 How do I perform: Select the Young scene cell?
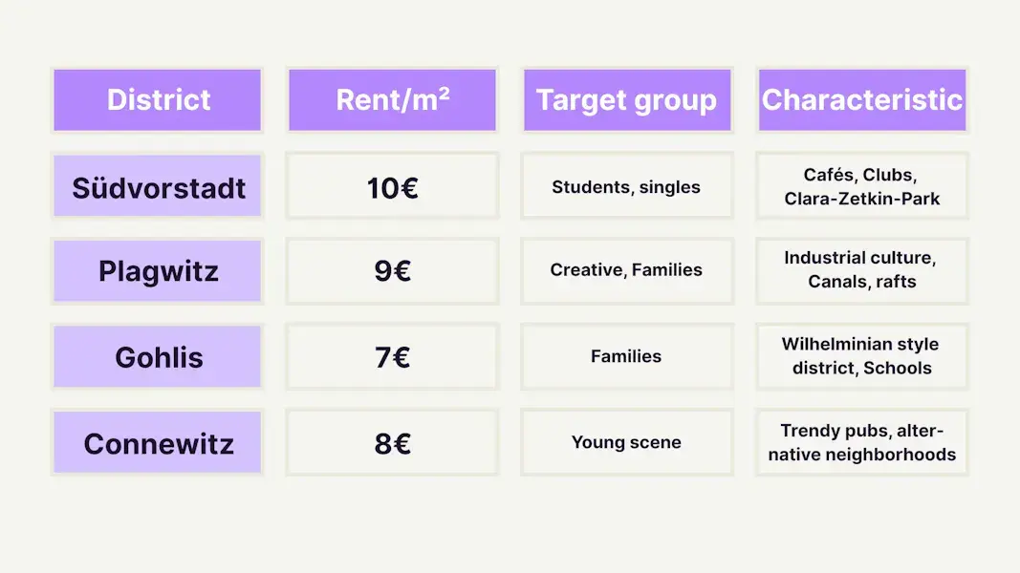[x=627, y=443]
